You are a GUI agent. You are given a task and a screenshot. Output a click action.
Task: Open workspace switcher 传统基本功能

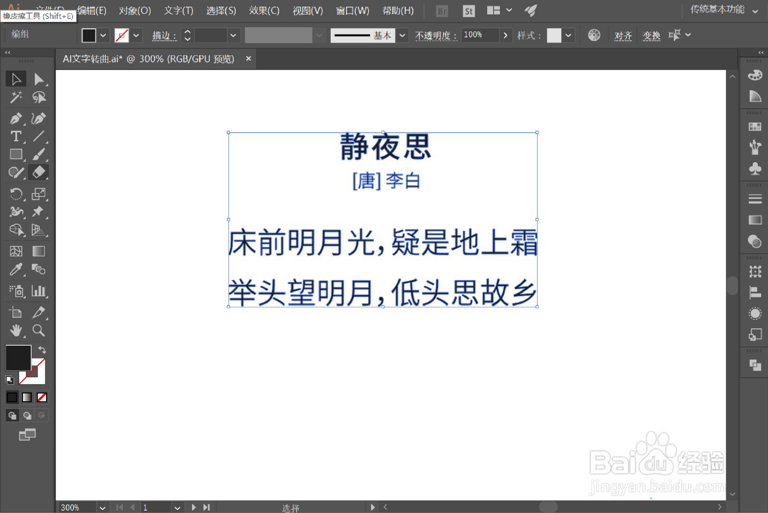[724, 10]
